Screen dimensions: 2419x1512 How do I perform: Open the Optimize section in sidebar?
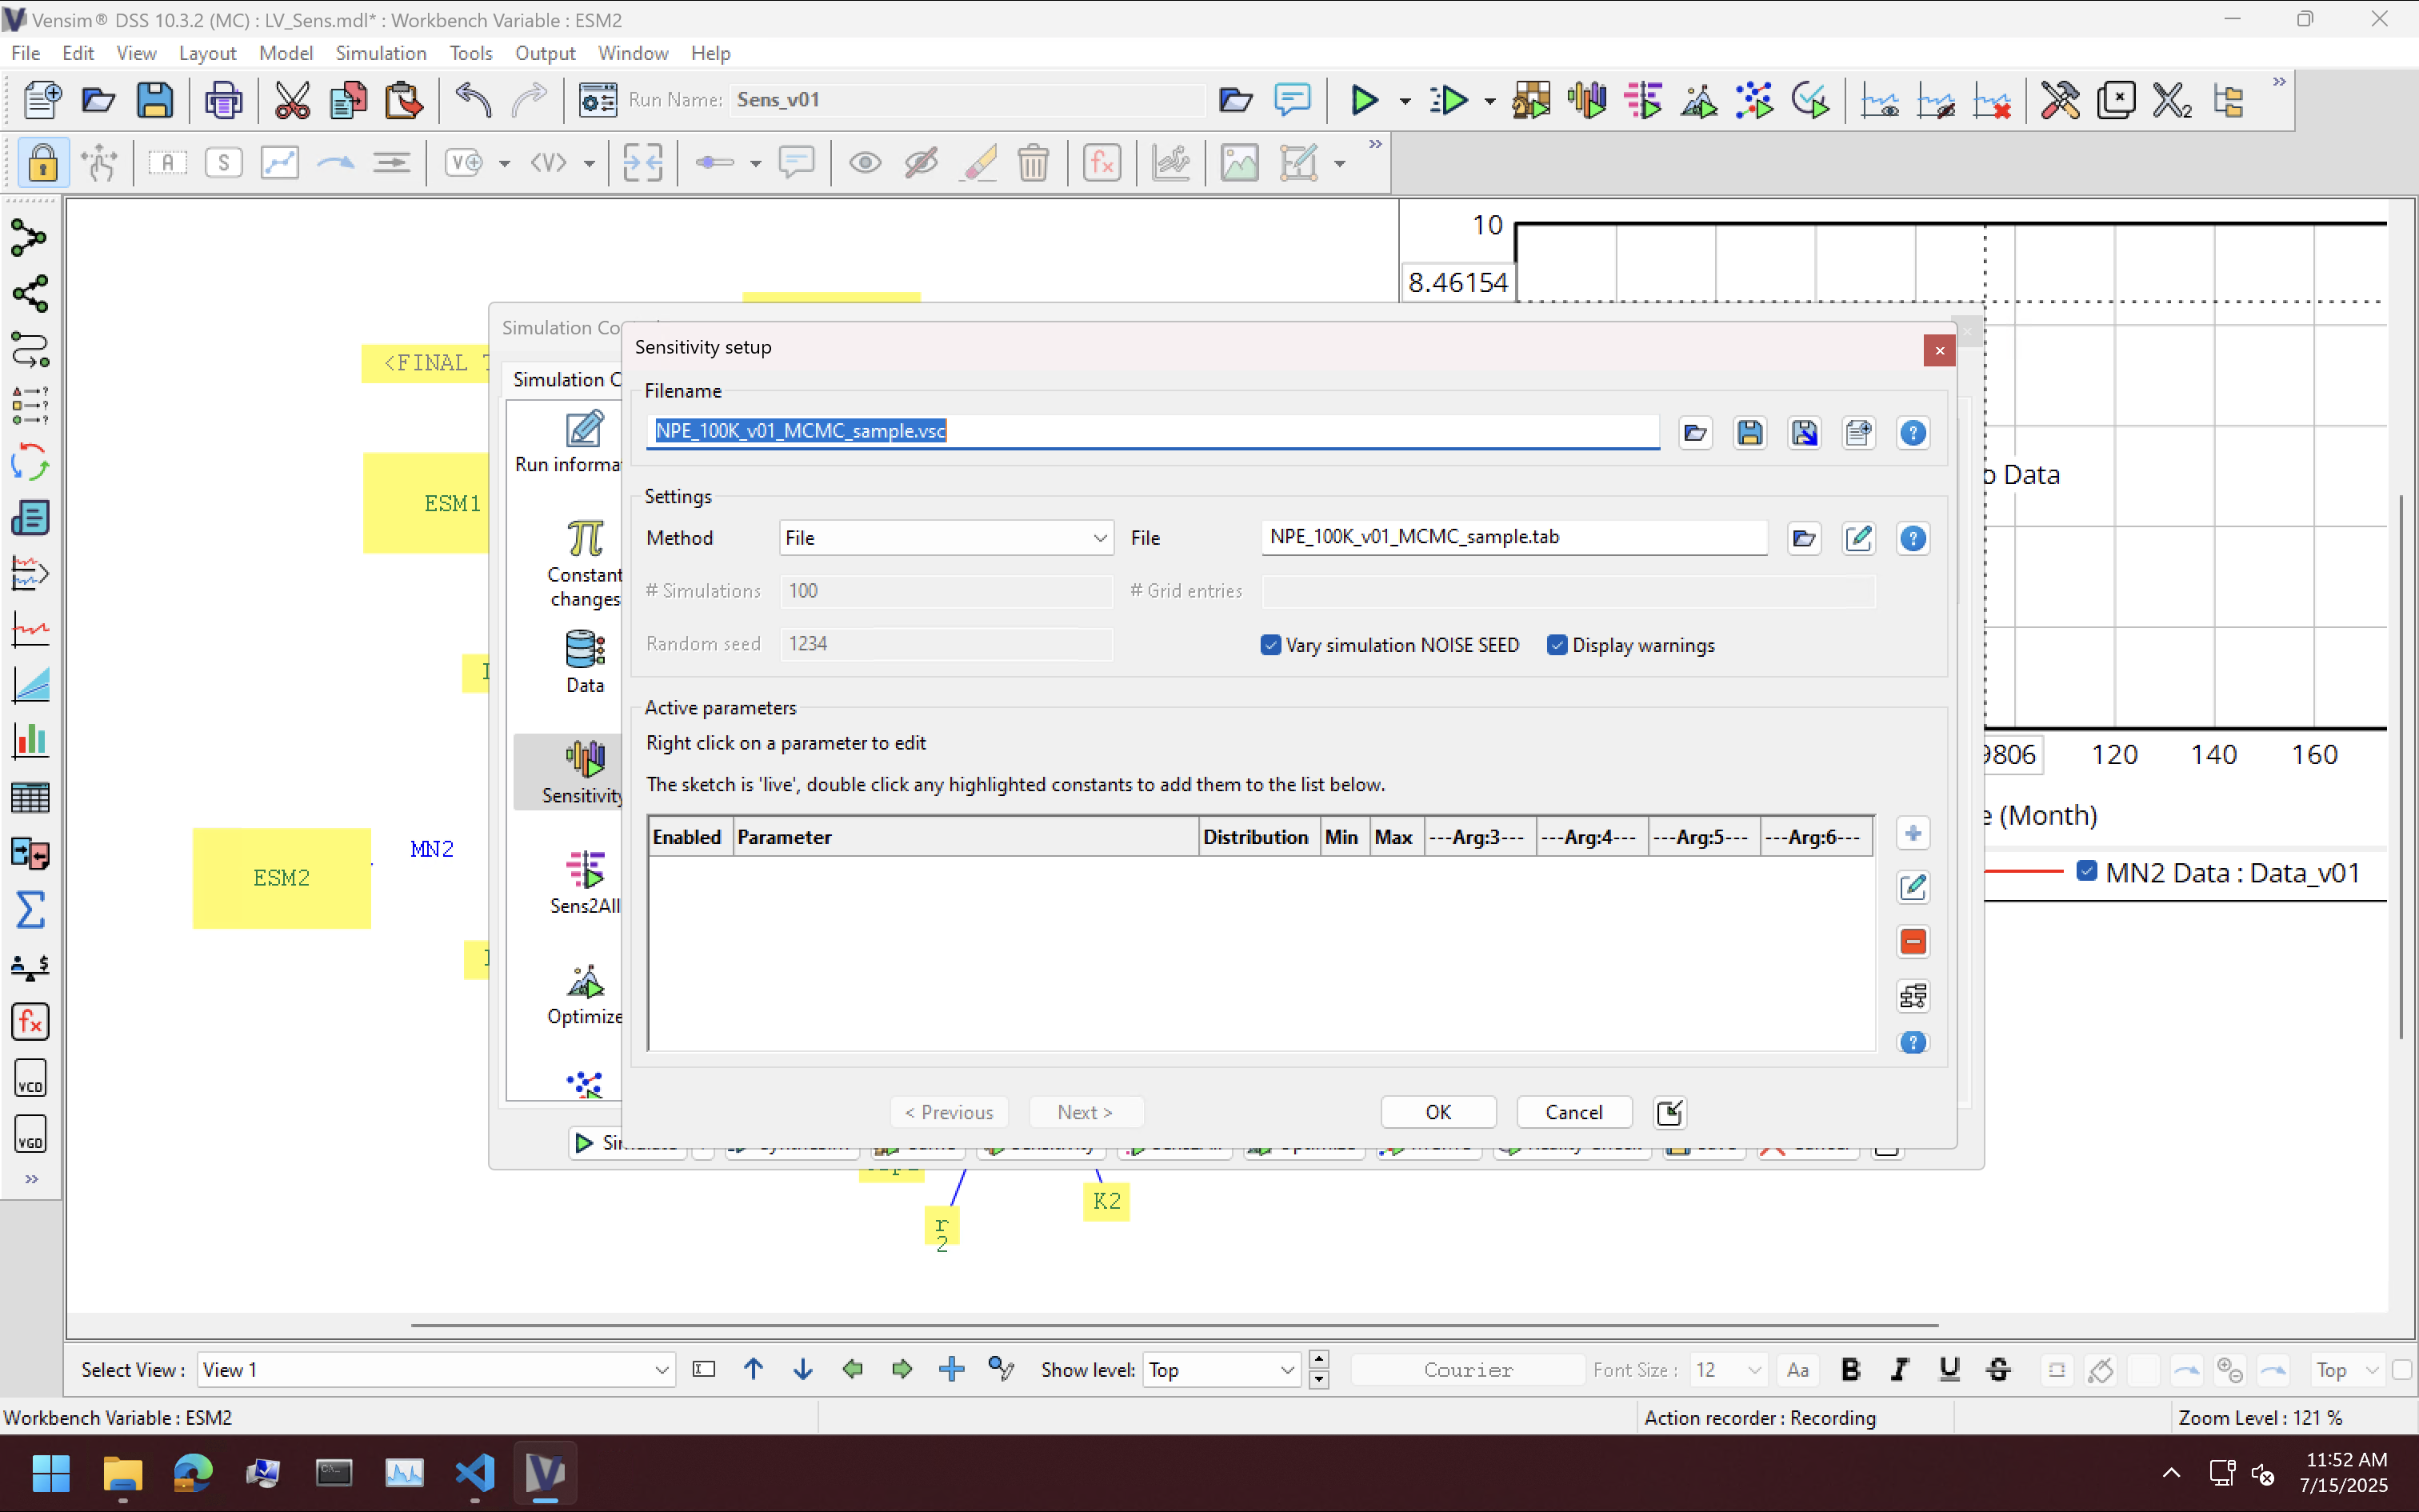tap(585, 994)
